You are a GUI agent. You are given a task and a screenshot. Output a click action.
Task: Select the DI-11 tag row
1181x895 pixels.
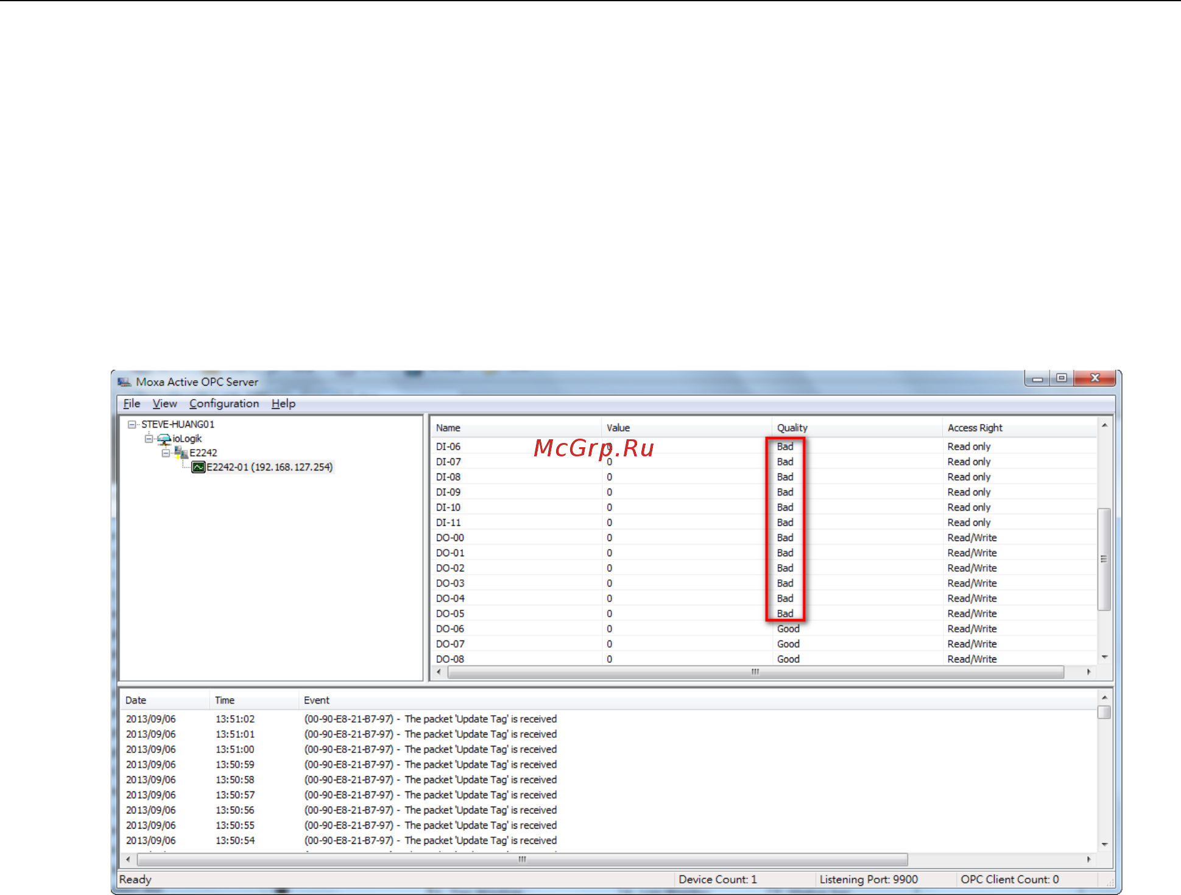[x=764, y=523]
